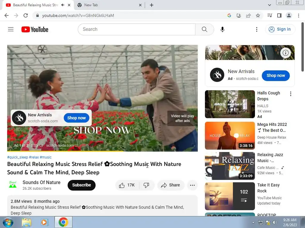Image resolution: width=305 pixels, height=228 pixels.
Task: Share the video
Action: click(x=171, y=185)
